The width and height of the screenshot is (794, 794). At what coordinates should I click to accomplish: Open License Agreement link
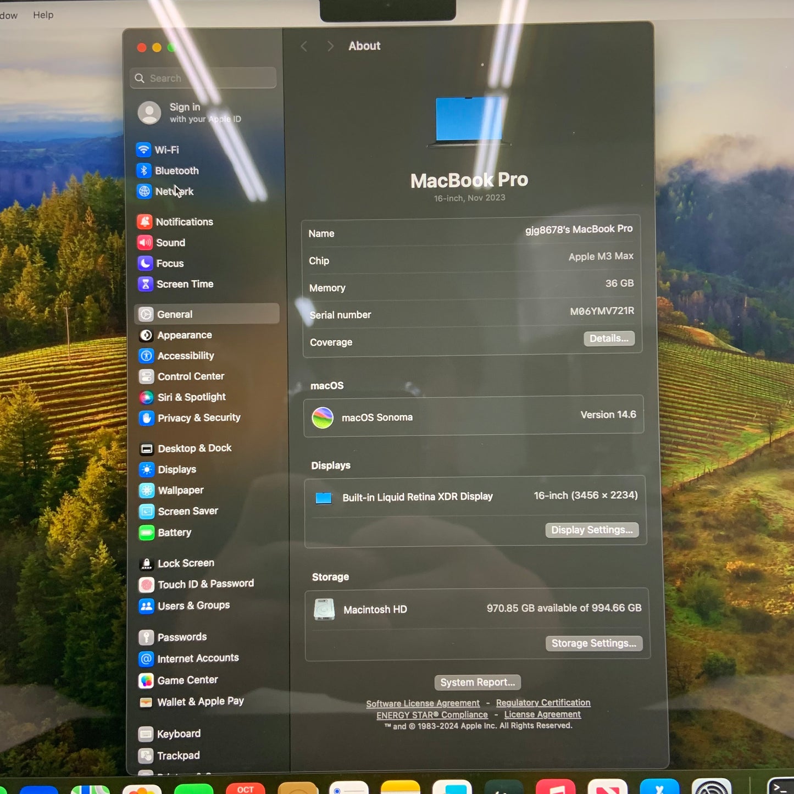click(x=542, y=714)
